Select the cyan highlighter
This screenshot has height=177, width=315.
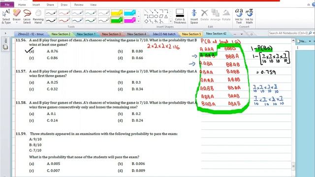pos(130,13)
